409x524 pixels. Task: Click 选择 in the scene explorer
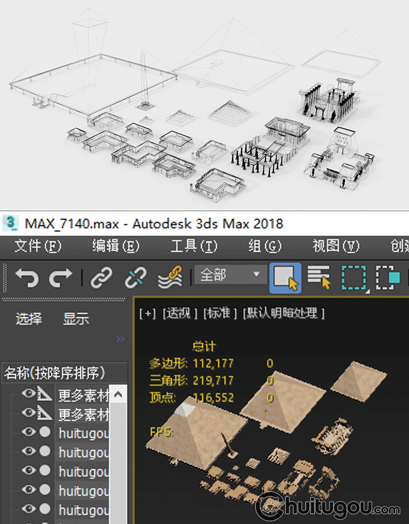pos(28,319)
